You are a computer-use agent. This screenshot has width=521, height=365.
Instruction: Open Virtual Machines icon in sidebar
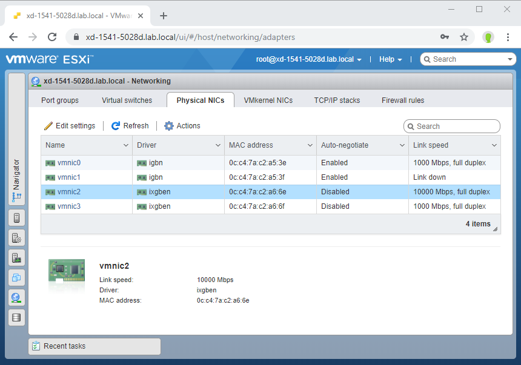[x=16, y=278]
